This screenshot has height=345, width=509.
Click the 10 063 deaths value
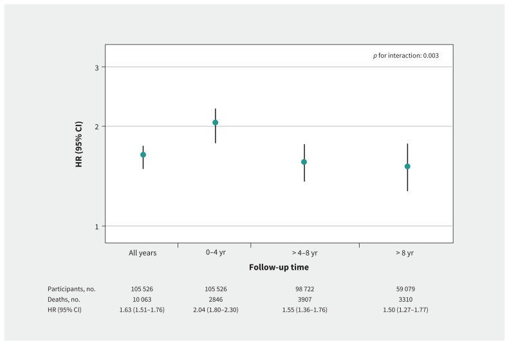pos(143,299)
